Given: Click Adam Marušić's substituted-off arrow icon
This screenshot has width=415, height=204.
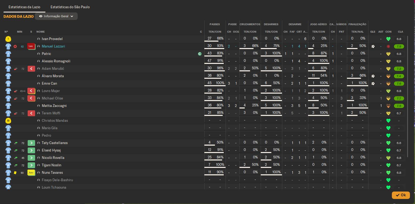Looking at the screenshot, I should tap(16, 69).
